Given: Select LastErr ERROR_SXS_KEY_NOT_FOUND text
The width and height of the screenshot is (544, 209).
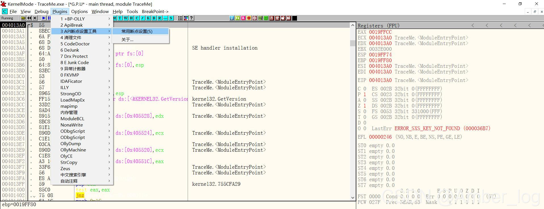Looking at the screenshot, I should pos(427,128).
